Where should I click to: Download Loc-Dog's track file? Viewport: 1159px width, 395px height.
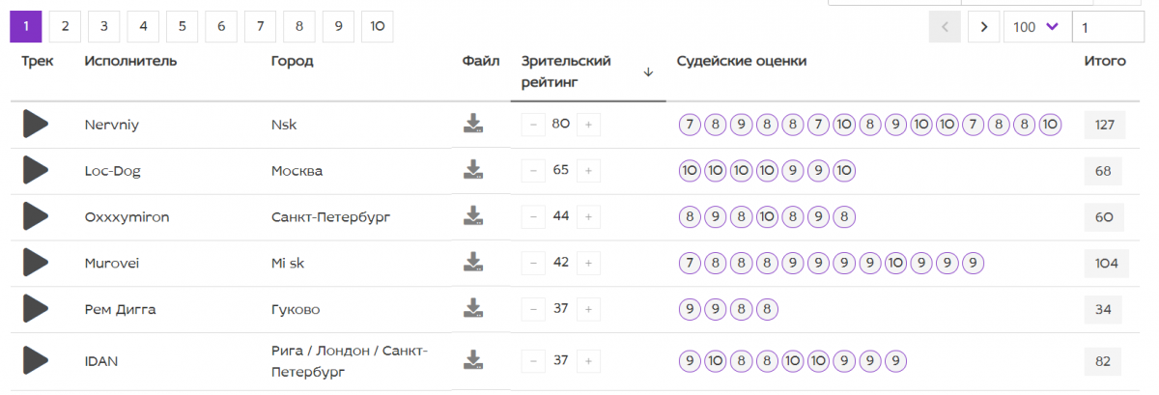click(x=472, y=170)
